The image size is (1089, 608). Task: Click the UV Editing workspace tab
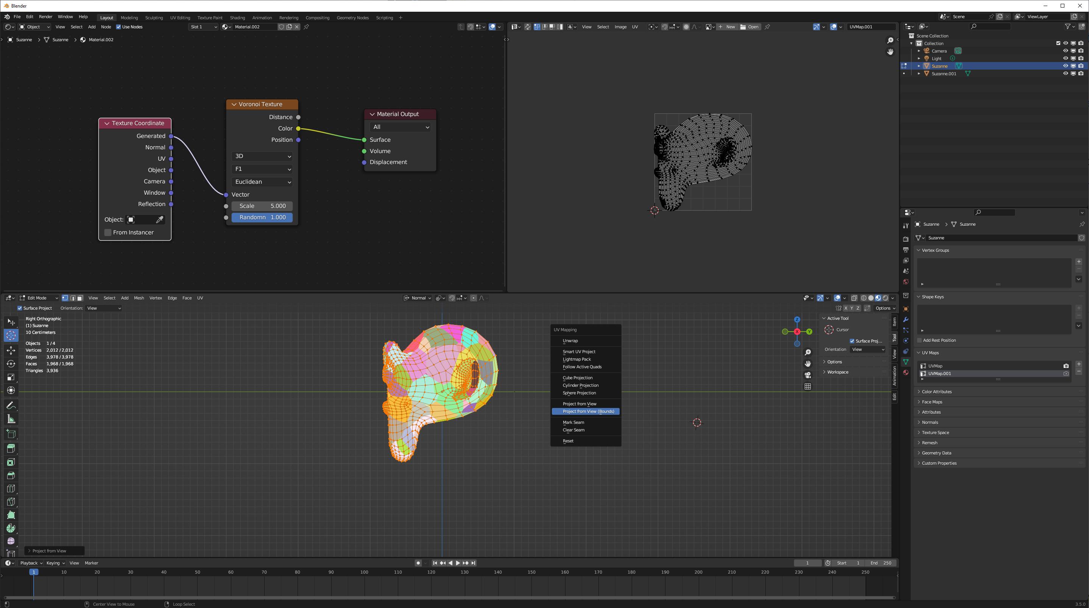pyautogui.click(x=179, y=17)
